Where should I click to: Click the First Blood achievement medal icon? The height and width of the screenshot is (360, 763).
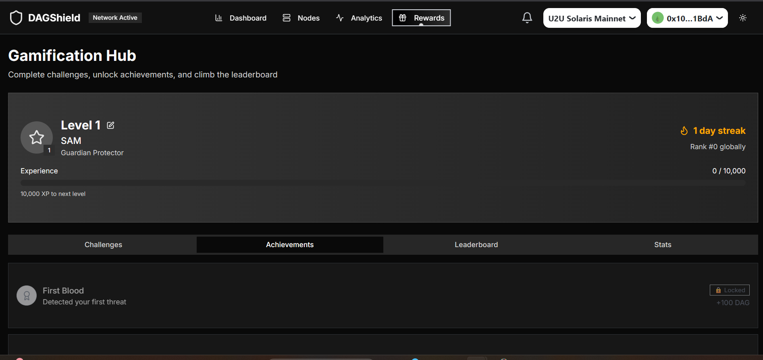[x=27, y=295]
